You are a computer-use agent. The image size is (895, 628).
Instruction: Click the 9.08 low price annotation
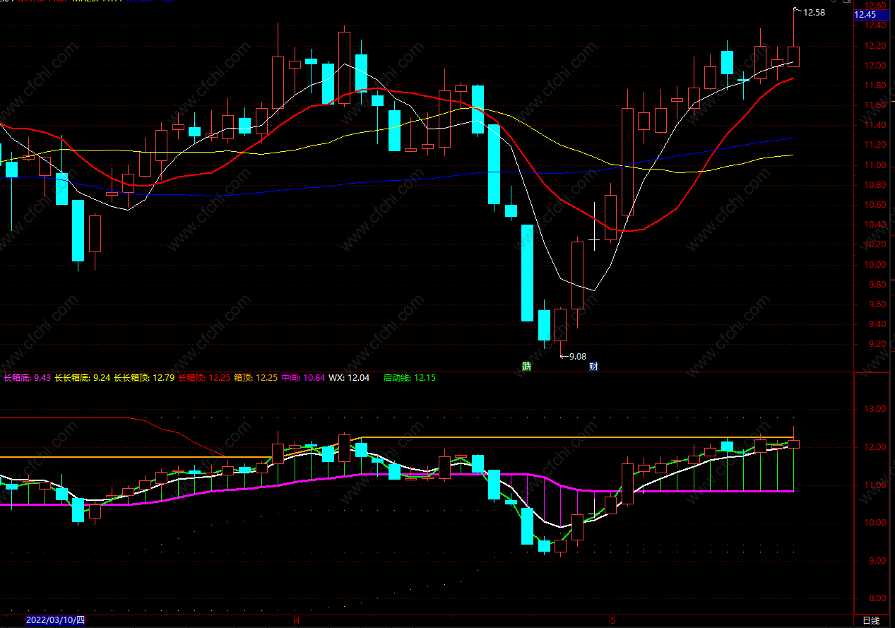click(x=577, y=356)
